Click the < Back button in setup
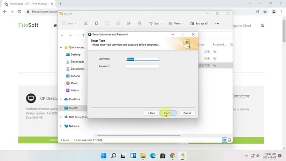 click(151, 113)
